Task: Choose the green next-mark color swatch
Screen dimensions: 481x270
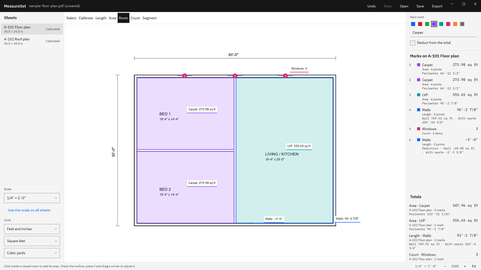Action: click(x=427, y=24)
